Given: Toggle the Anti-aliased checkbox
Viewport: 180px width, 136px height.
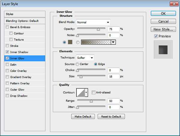Looking at the screenshot, I should click(x=94, y=92).
